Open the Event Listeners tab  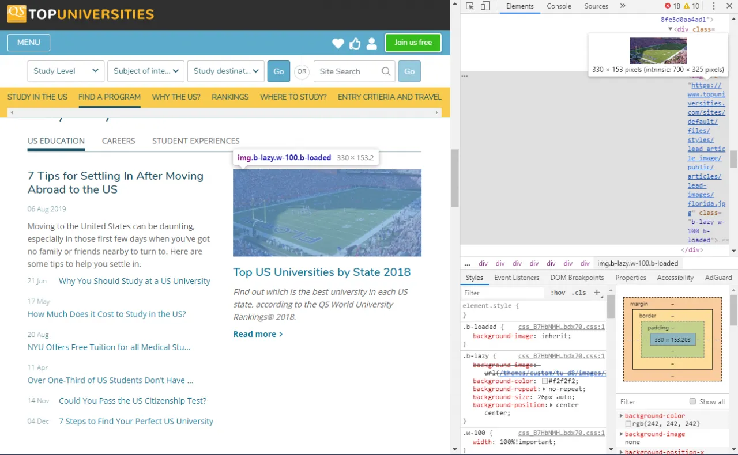(516, 278)
